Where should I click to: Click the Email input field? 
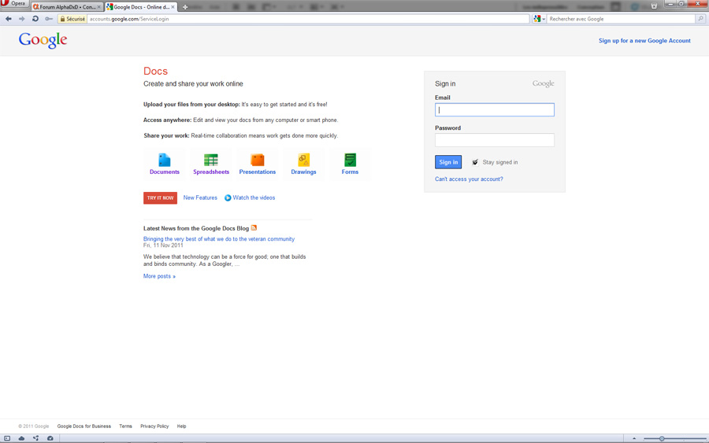[x=494, y=109]
